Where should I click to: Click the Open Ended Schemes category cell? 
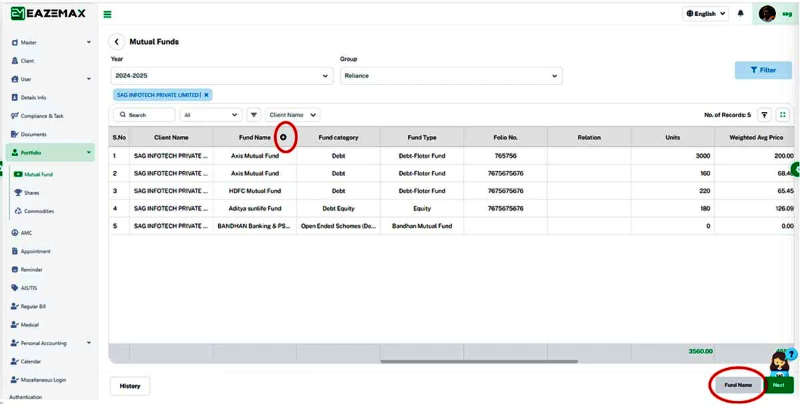(338, 226)
